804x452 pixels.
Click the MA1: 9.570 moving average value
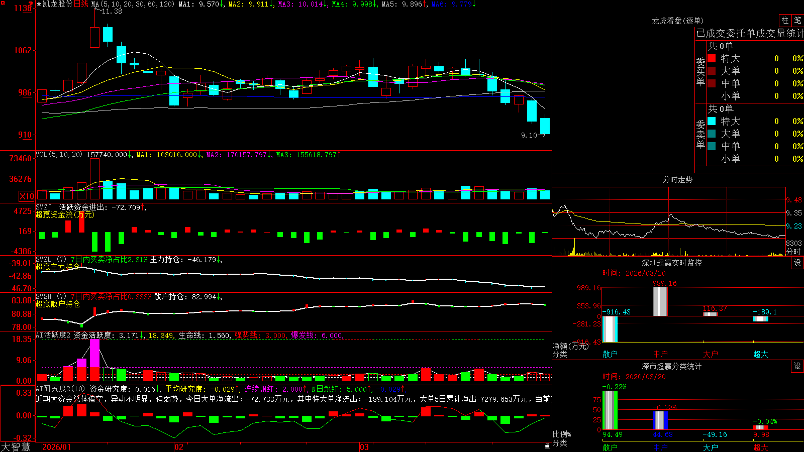201,4
